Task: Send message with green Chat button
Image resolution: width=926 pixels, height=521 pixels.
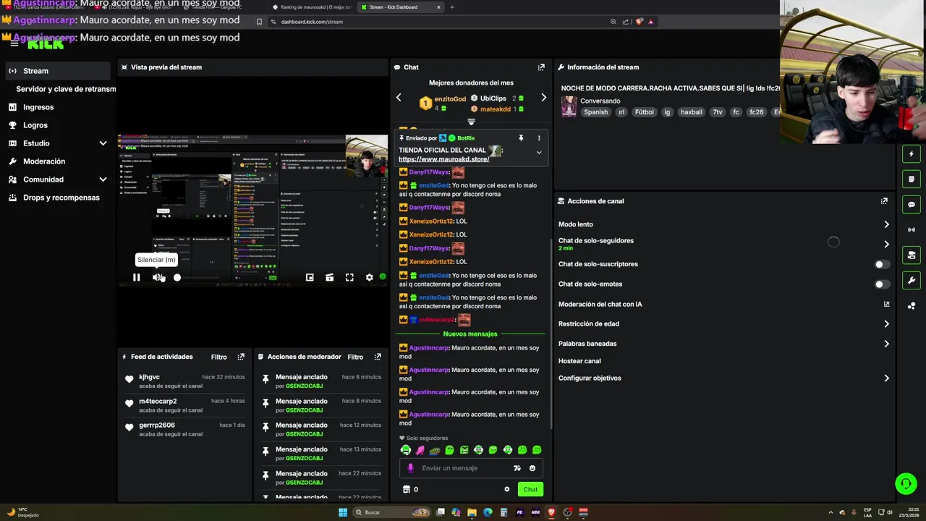Action: pyautogui.click(x=530, y=489)
